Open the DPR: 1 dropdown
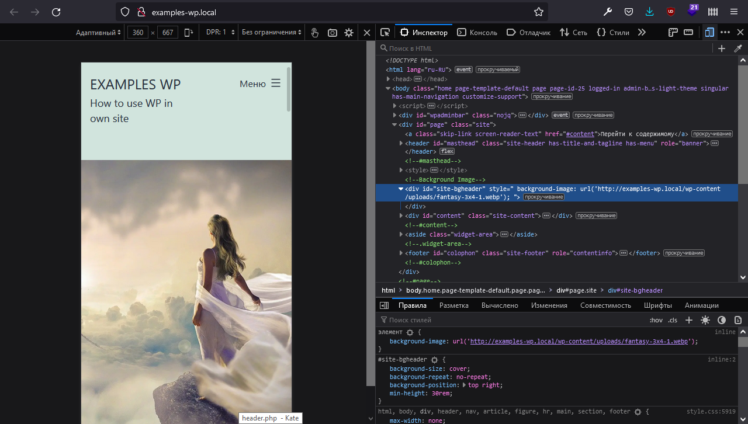 [219, 33]
